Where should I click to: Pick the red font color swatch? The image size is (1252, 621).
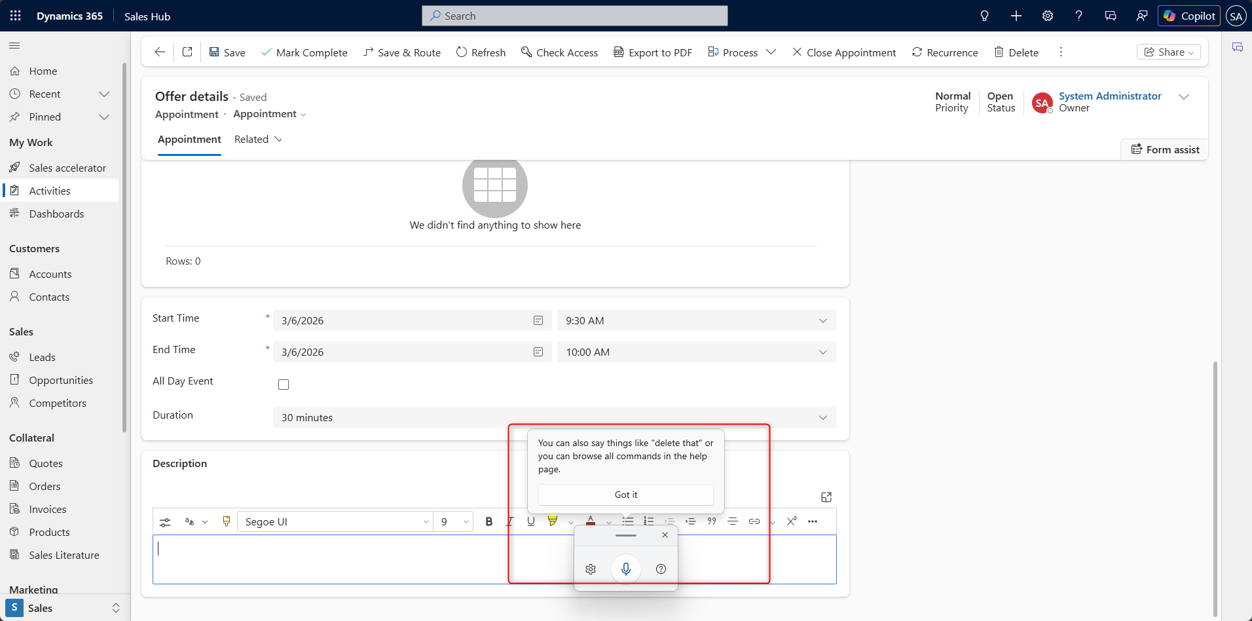pyautogui.click(x=591, y=521)
